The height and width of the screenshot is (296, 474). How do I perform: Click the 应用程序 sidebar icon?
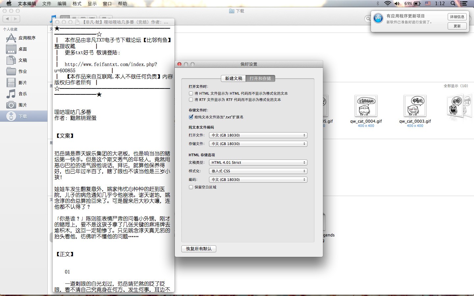[x=11, y=38]
